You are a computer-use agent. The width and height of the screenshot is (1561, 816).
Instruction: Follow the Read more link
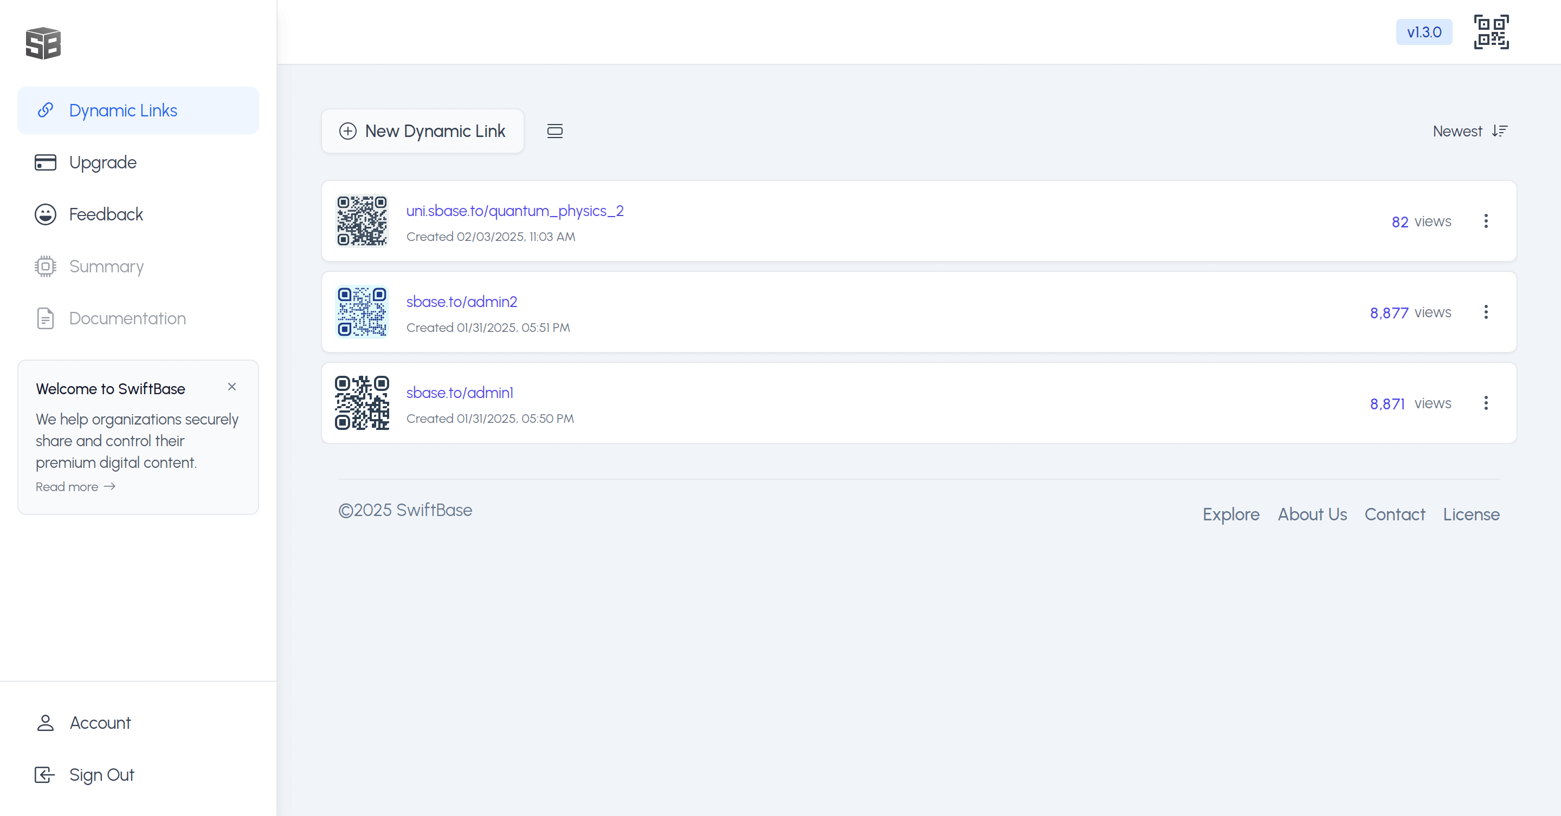point(67,486)
